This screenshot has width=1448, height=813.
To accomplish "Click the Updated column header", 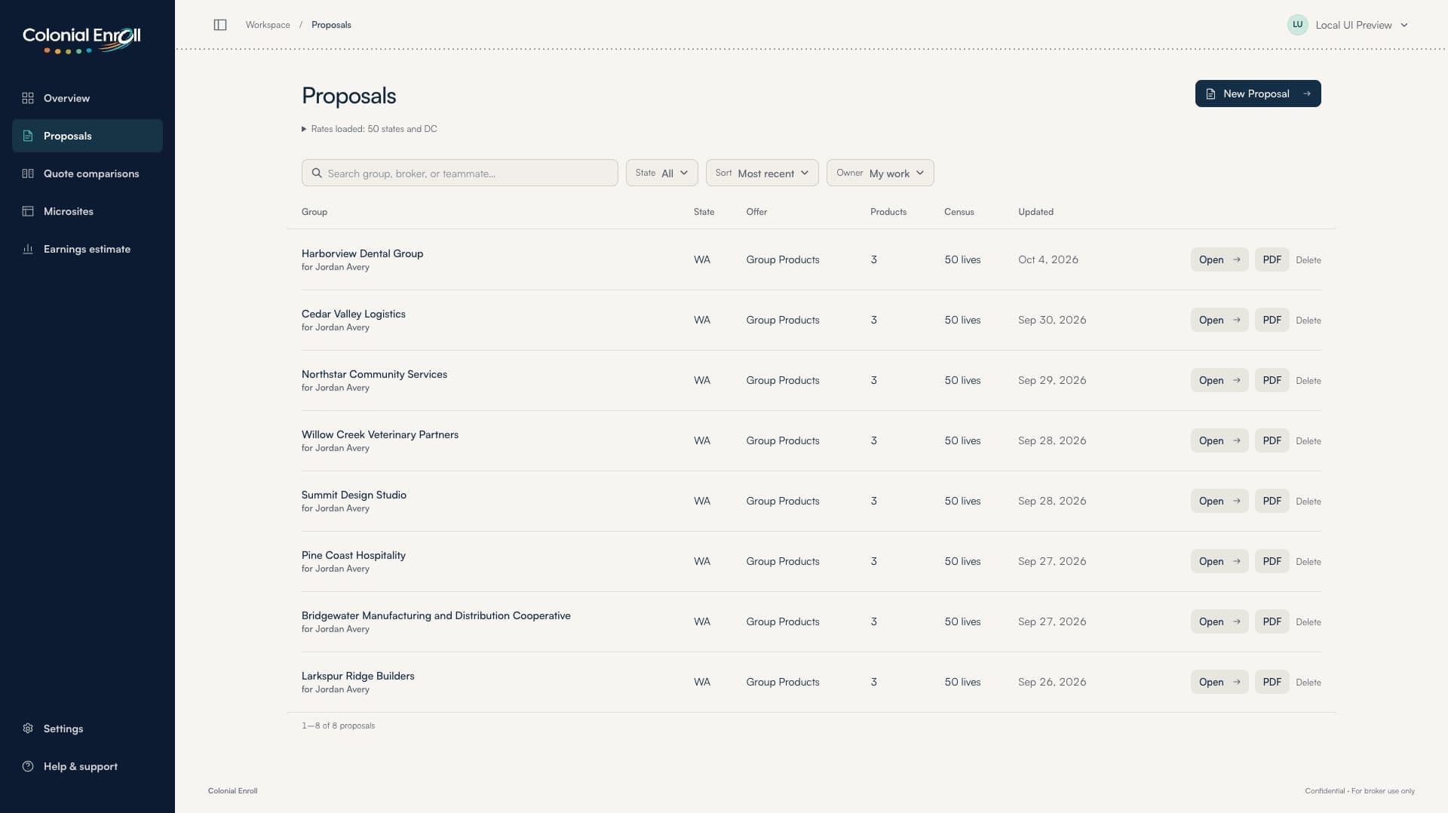I will 1035,212.
